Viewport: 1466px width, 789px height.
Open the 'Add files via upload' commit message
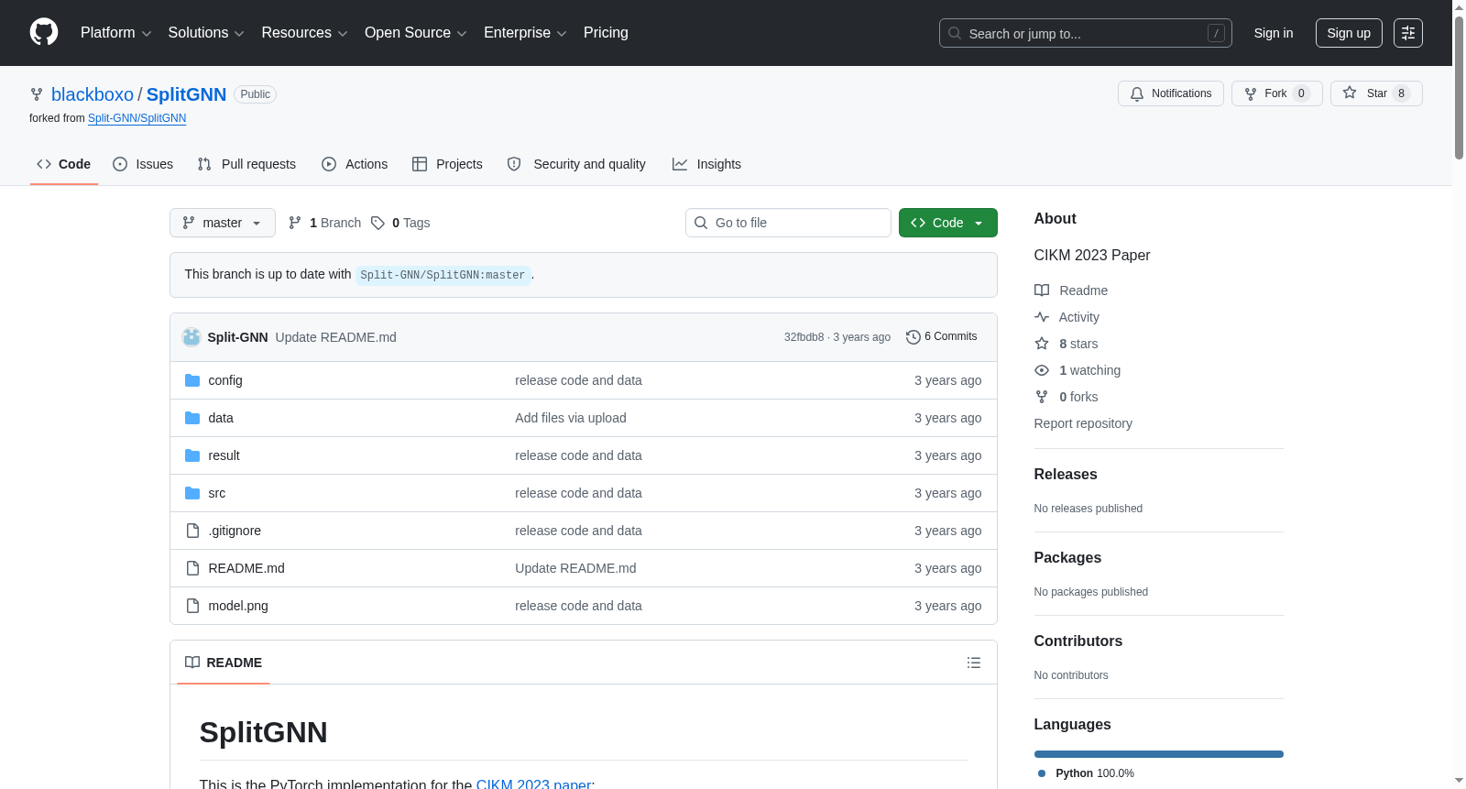coord(571,418)
